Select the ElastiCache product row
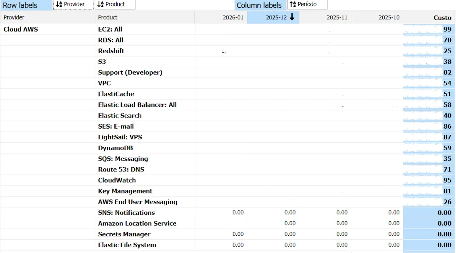 [x=116, y=94]
